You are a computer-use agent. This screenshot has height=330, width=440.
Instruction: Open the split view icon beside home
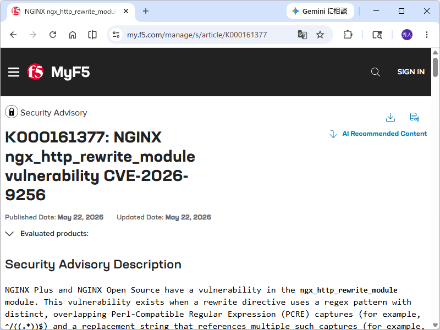click(x=92, y=35)
